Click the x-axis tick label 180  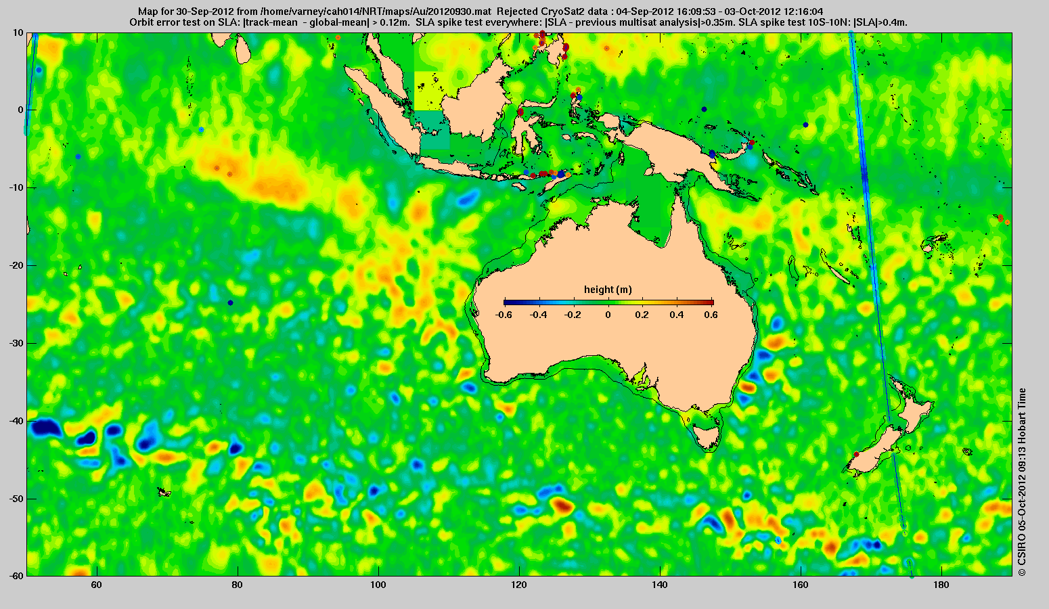click(941, 584)
